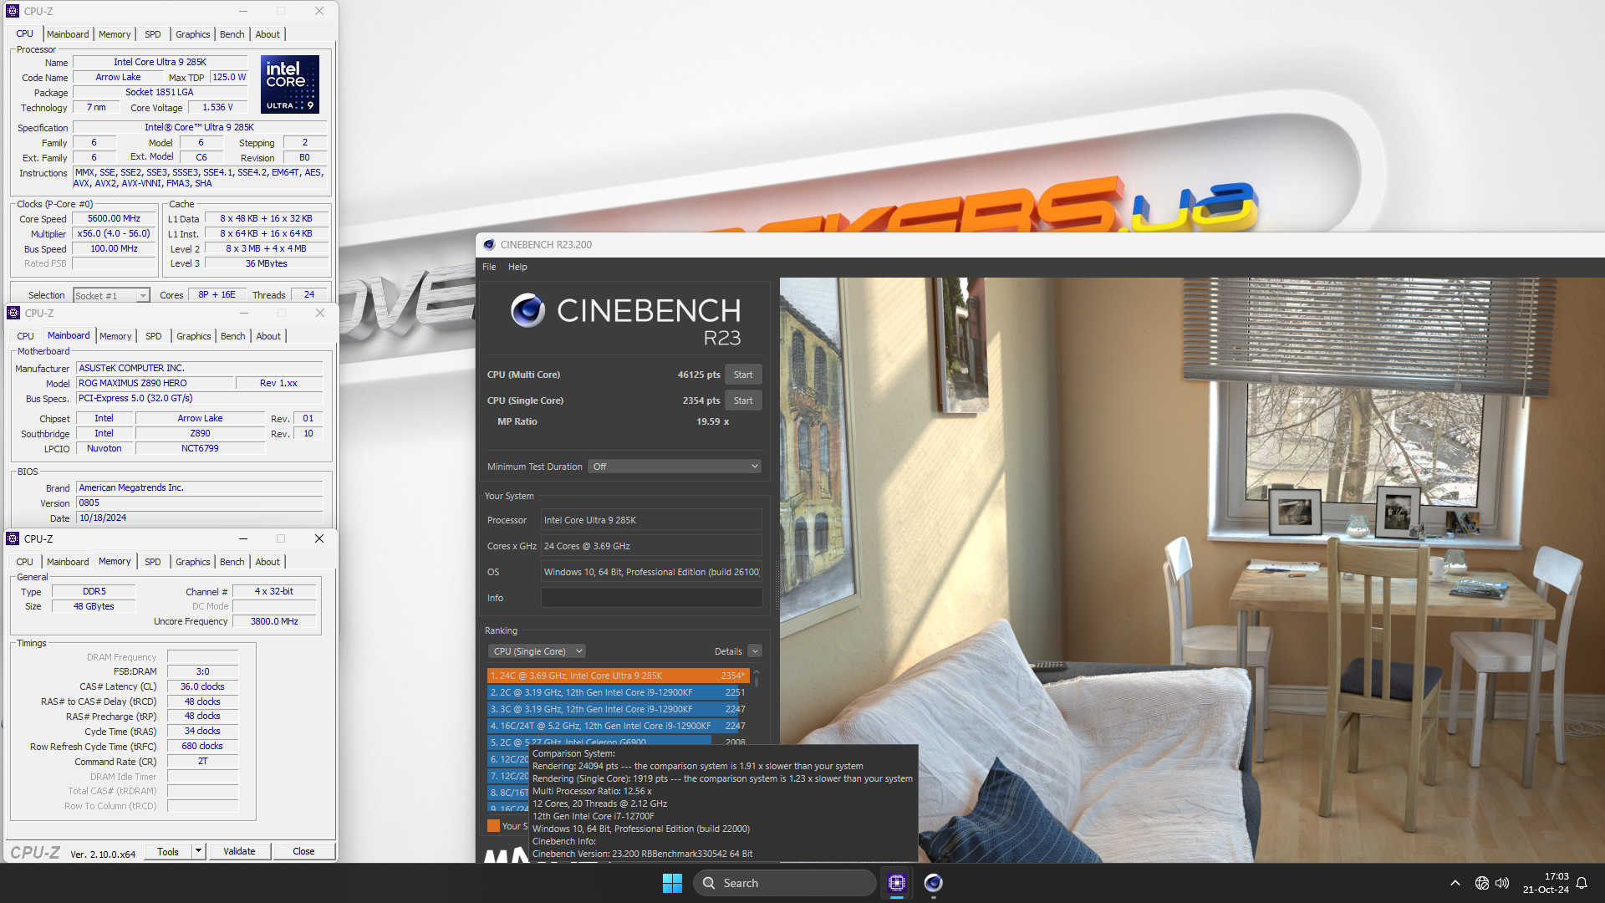Open Cinebench Help menu

pyautogui.click(x=517, y=267)
